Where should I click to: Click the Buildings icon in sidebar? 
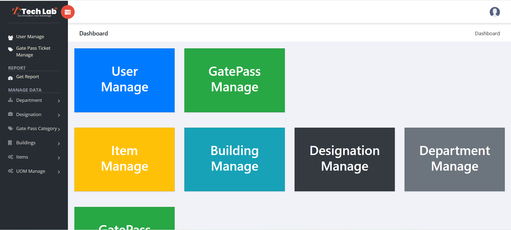10,143
